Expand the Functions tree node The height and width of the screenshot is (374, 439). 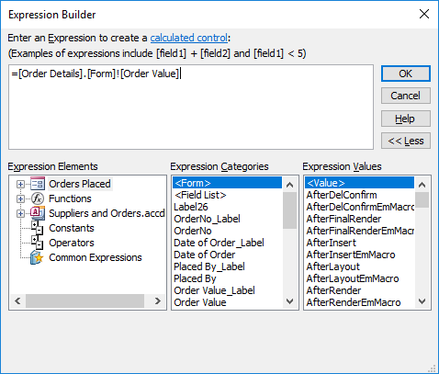click(20, 198)
